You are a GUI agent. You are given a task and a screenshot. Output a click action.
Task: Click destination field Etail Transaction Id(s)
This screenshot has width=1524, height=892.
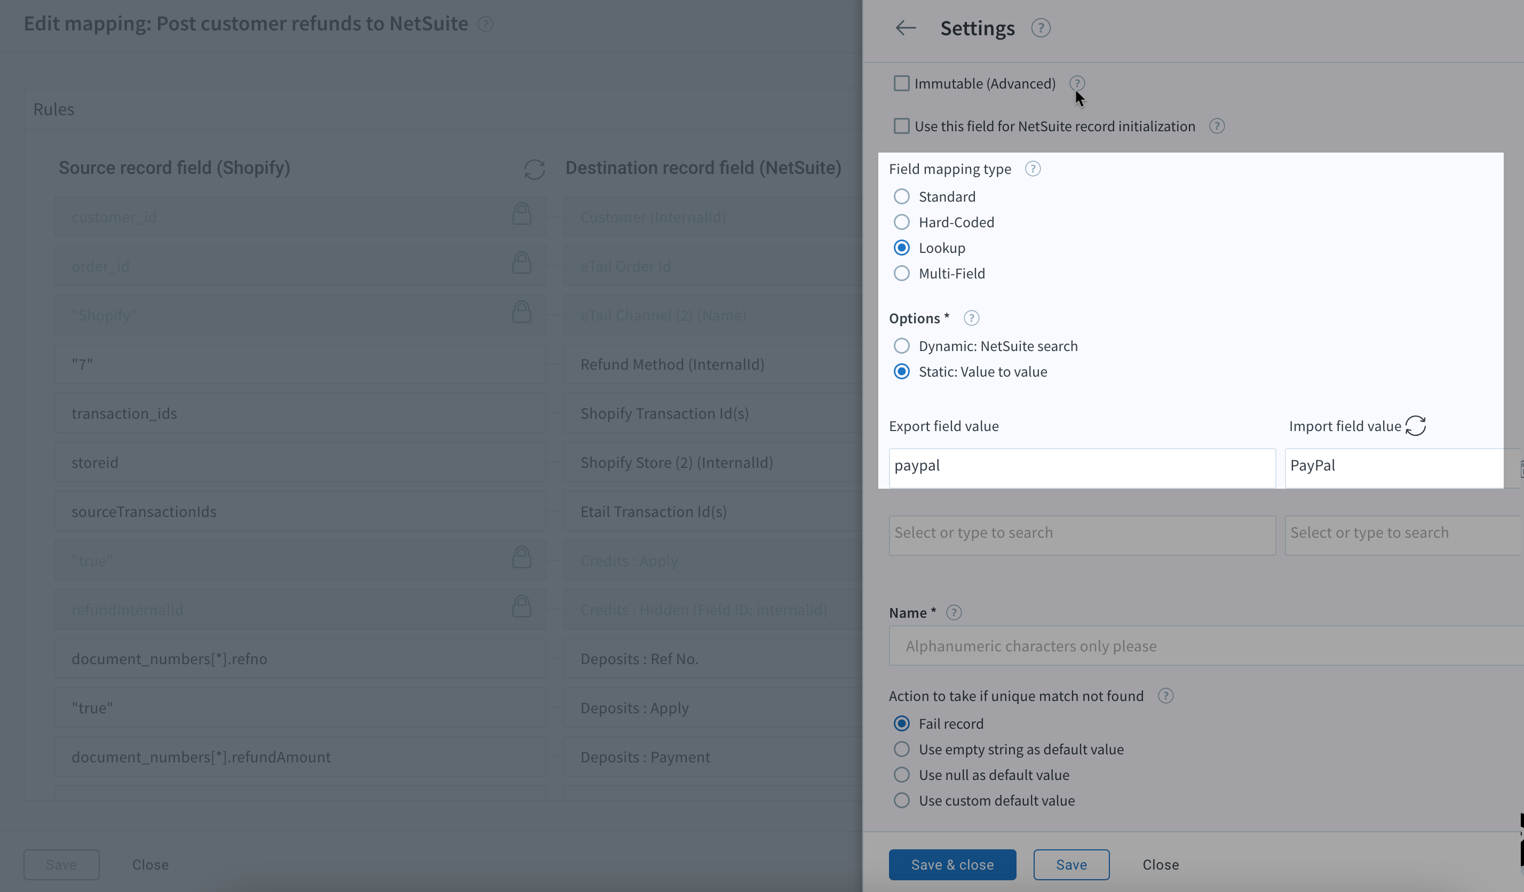(713, 511)
